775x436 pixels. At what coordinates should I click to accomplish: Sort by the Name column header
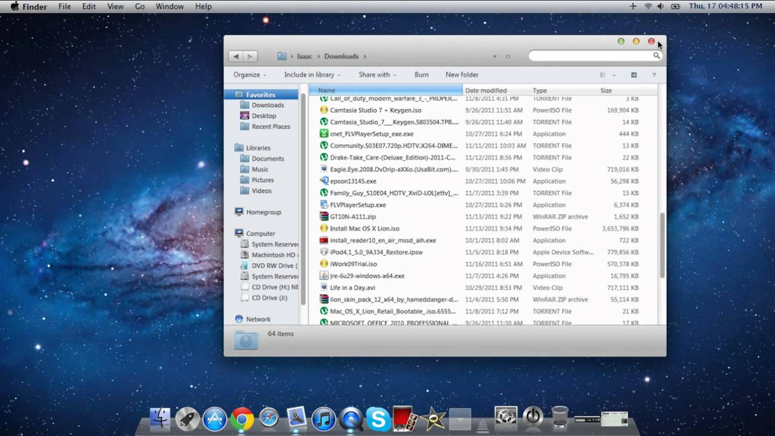tap(386, 90)
